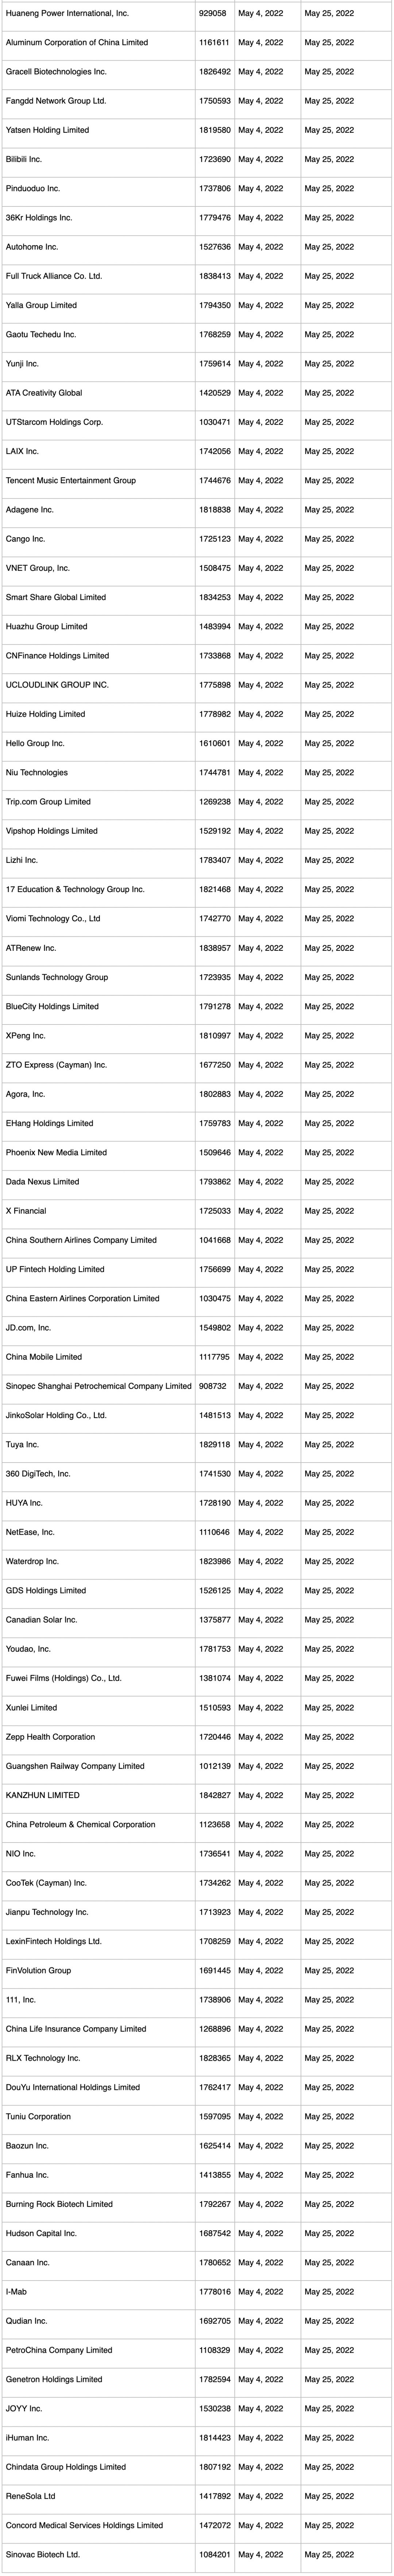Select the NIO Inc. company name

(21, 1853)
